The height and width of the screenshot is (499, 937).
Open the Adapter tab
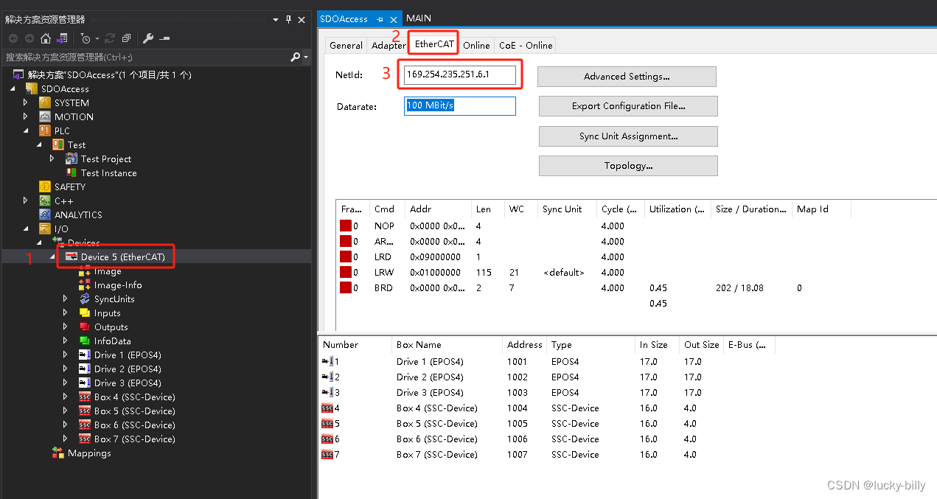click(x=388, y=45)
